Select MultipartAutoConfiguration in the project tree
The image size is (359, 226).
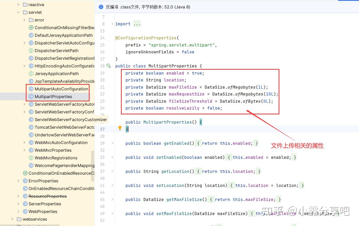click(61, 89)
